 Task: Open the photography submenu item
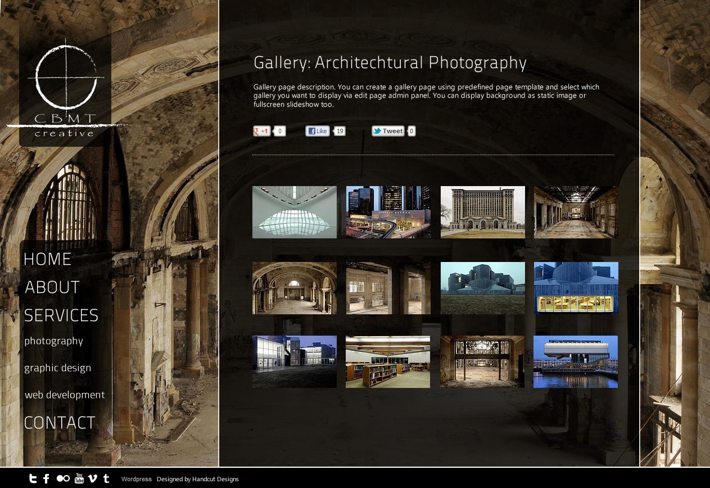tap(54, 341)
